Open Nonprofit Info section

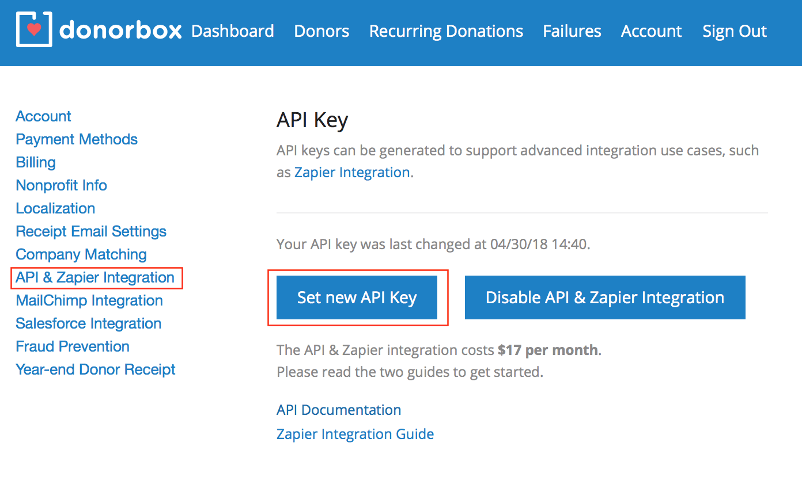click(x=61, y=185)
